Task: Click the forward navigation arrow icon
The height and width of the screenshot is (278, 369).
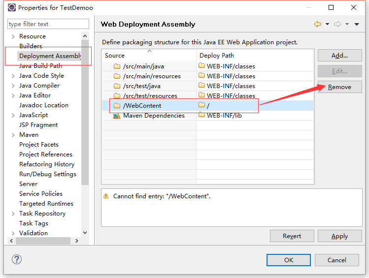Action: [337, 24]
